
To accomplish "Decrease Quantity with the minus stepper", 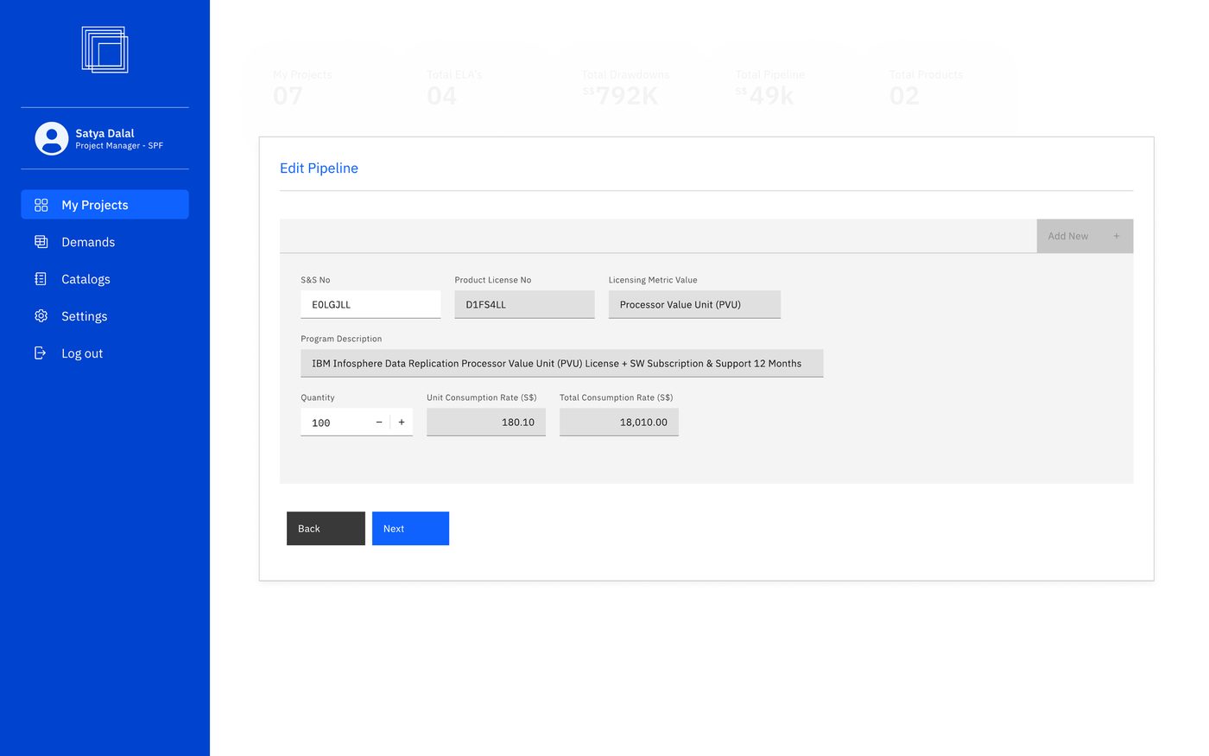I will pyautogui.click(x=379, y=422).
